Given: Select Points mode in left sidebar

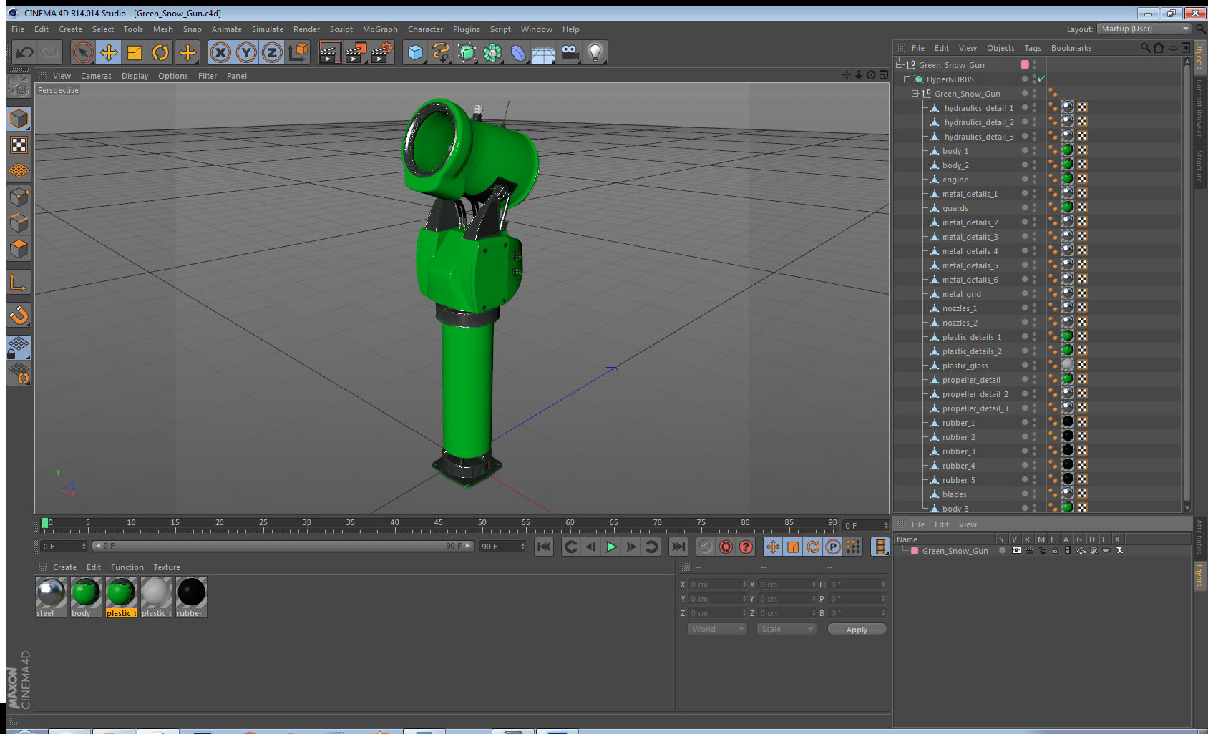Looking at the screenshot, I should [19, 197].
